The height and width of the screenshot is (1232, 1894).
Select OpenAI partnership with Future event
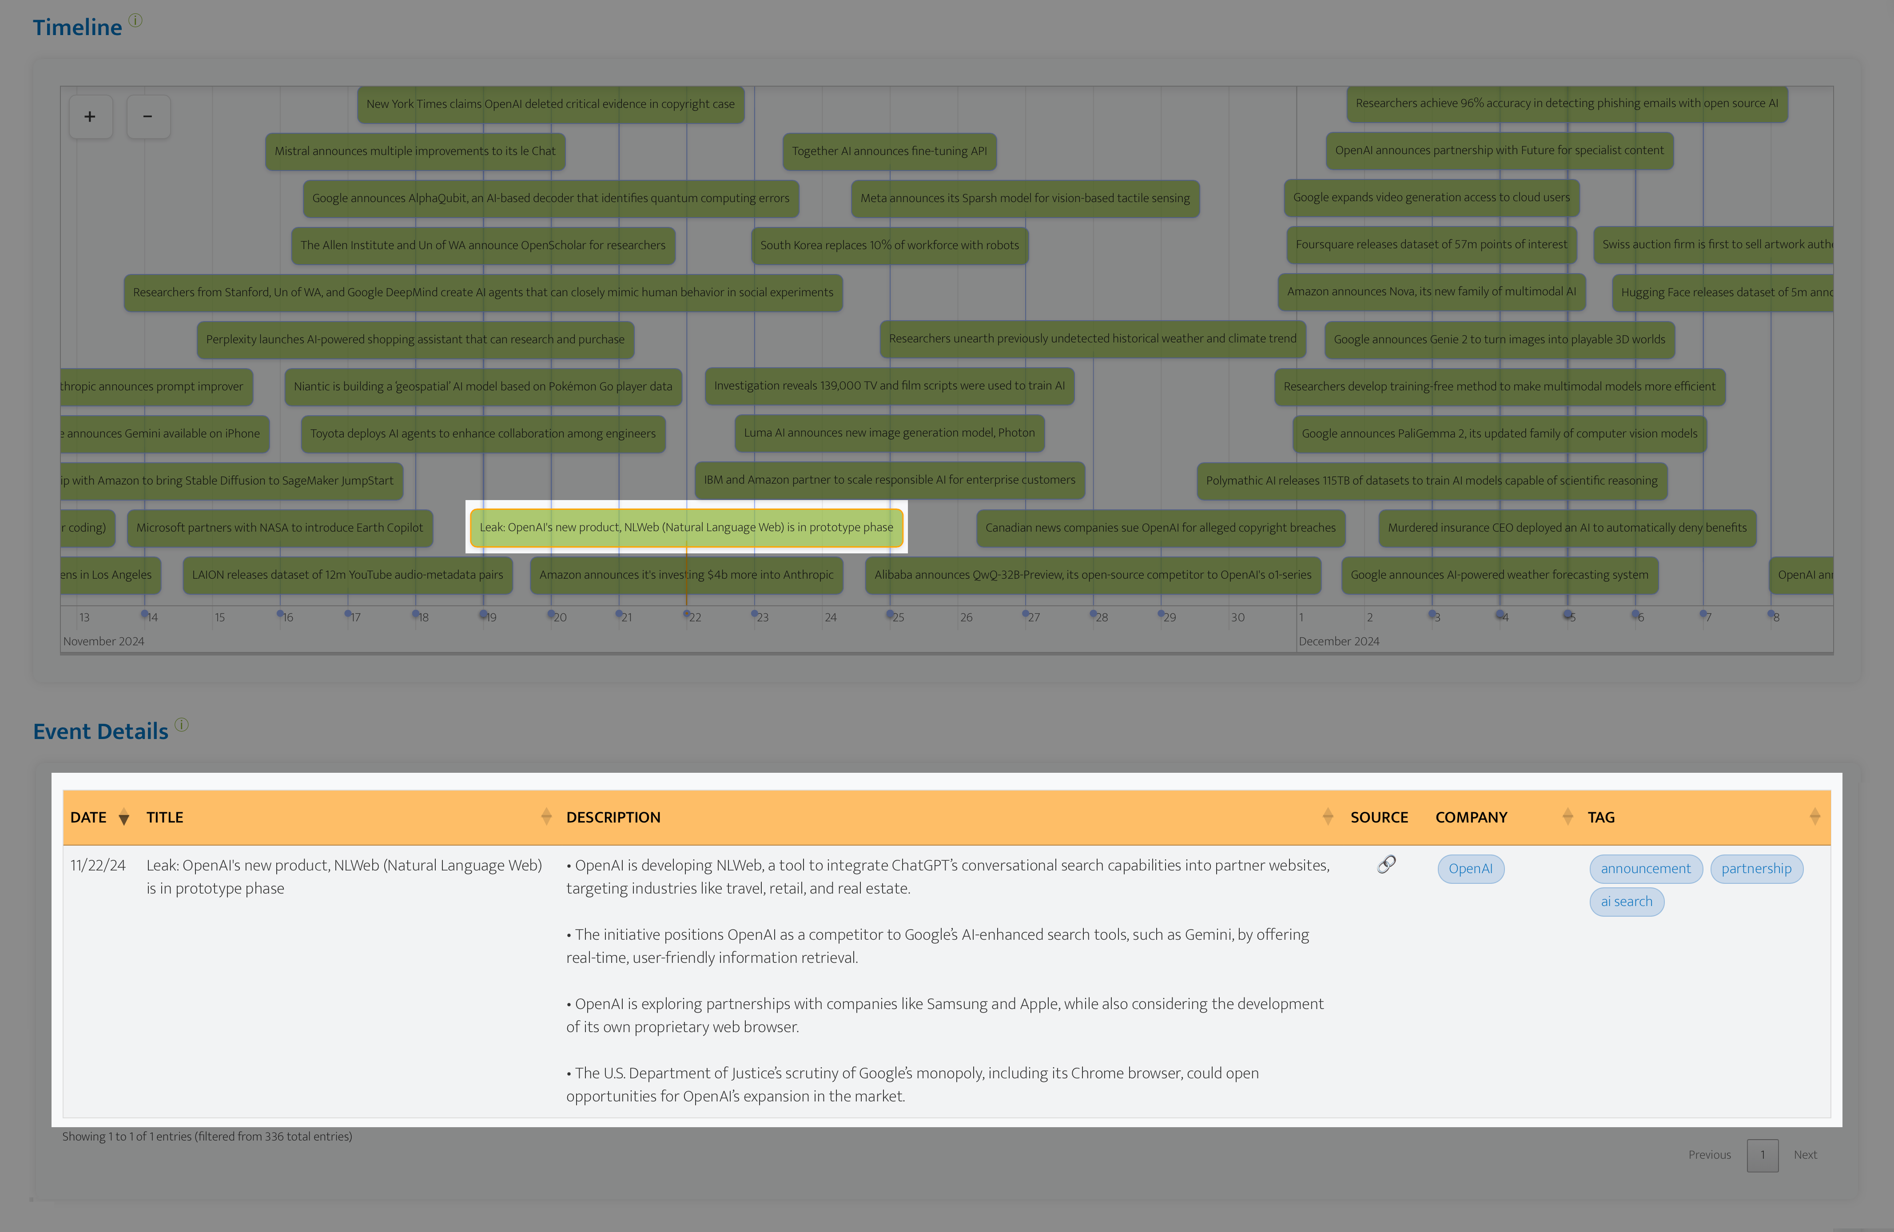click(1499, 151)
